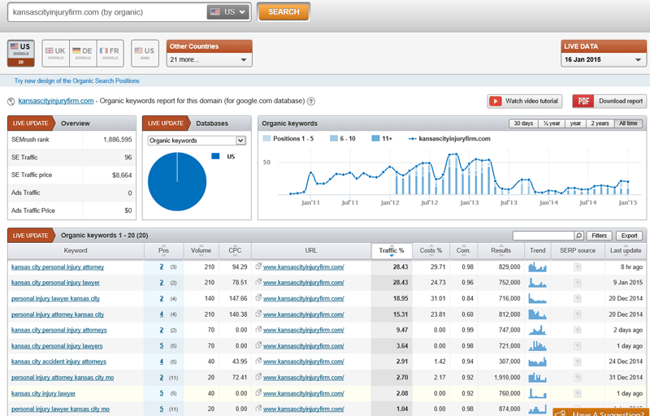The width and height of the screenshot is (650, 416).
Task: Select the ½ year chart range
Action: click(552, 123)
